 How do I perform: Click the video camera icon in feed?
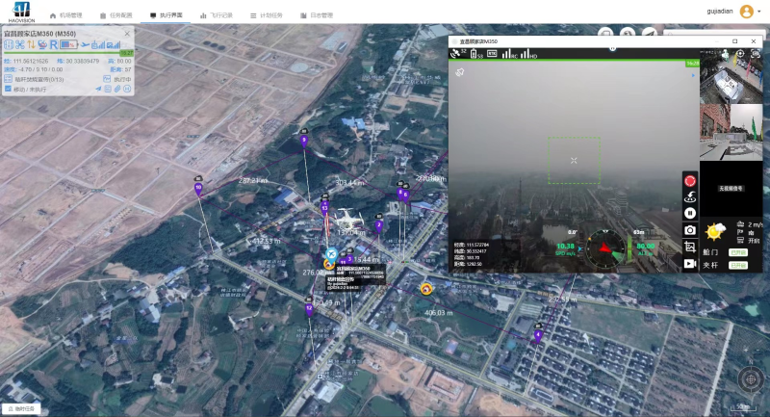(690, 263)
